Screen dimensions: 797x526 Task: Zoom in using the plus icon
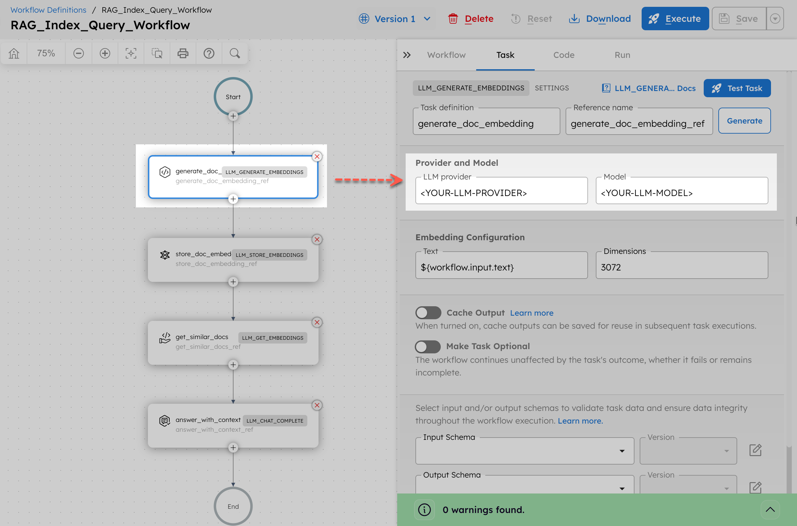point(105,53)
